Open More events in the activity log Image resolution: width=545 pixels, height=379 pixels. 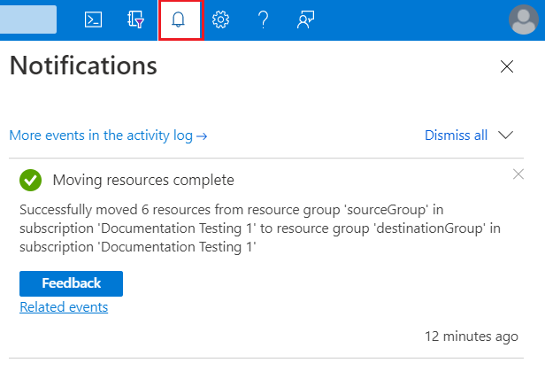(x=108, y=135)
